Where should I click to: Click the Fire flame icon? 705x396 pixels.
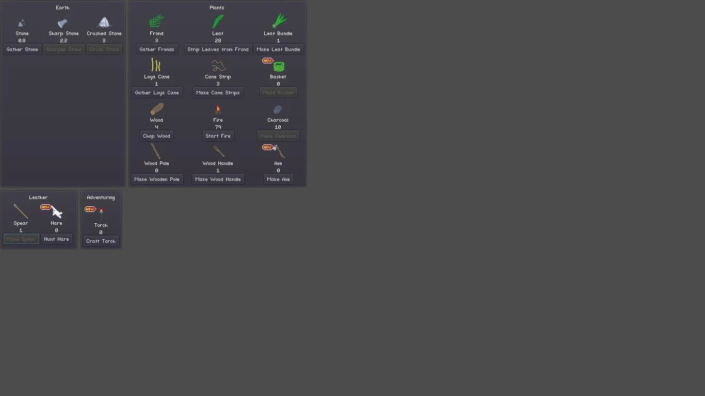click(218, 109)
